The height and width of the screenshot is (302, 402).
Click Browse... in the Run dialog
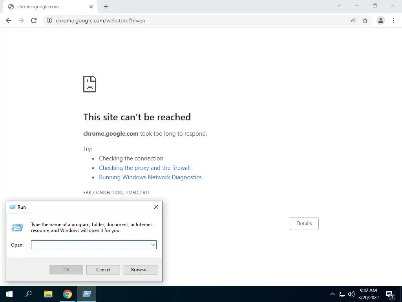point(140,270)
